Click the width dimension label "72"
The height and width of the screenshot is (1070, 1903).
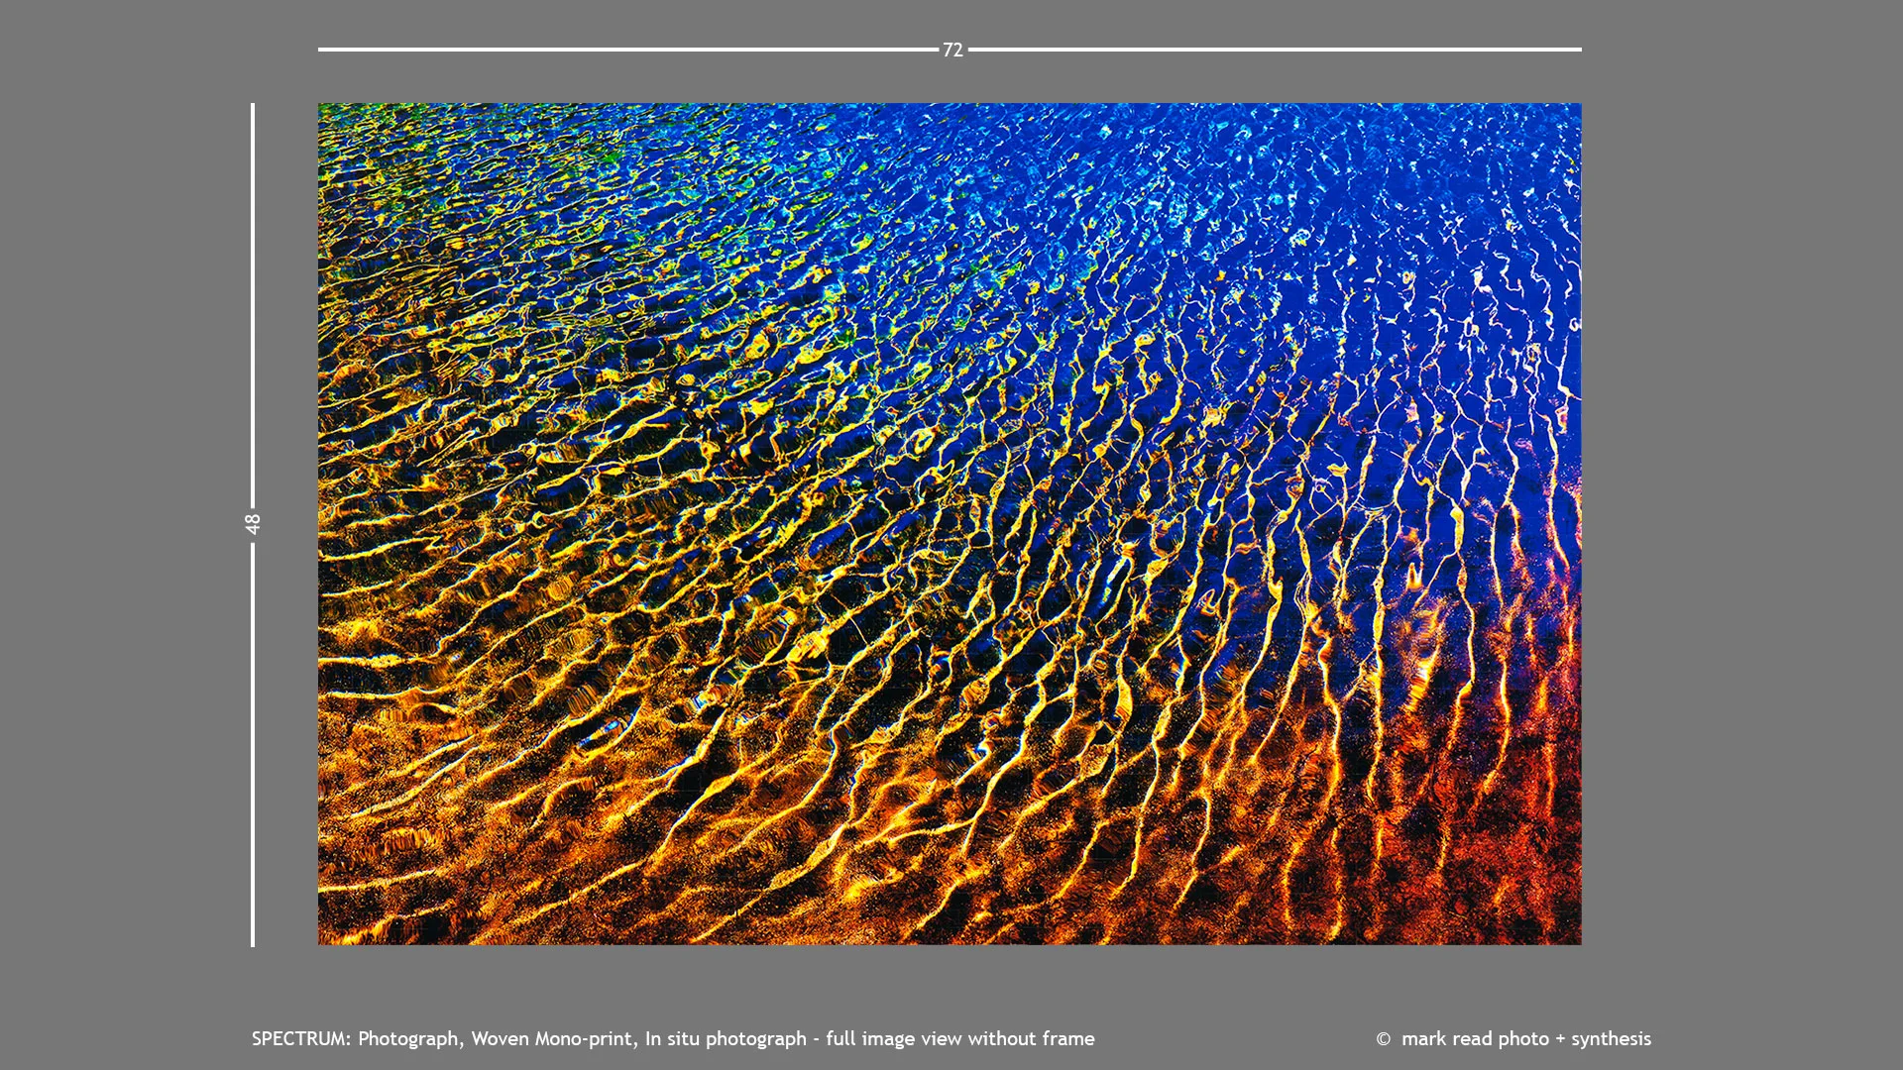[x=952, y=50]
